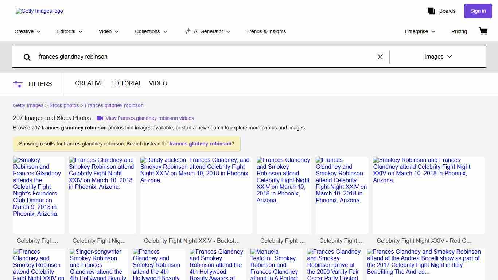Switch to the EDITORIAL tab
The height and width of the screenshot is (280, 498).
pos(126,83)
